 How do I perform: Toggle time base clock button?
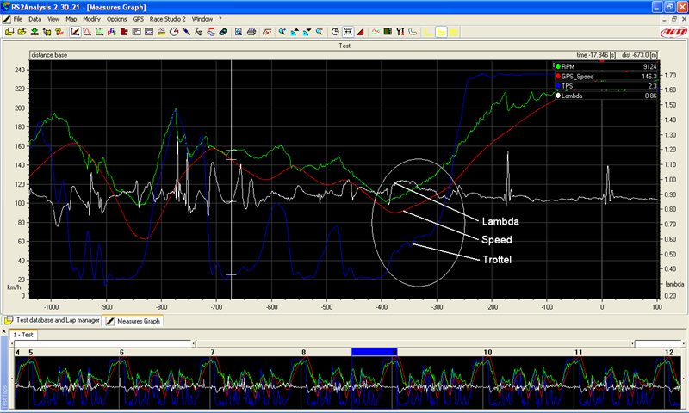pyautogui.click(x=335, y=32)
